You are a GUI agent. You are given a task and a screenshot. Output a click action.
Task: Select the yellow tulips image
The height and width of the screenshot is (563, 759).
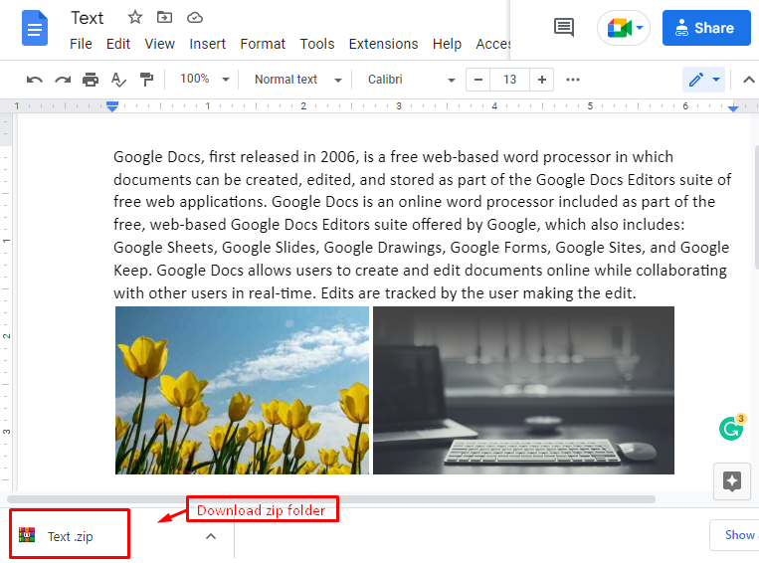(242, 390)
